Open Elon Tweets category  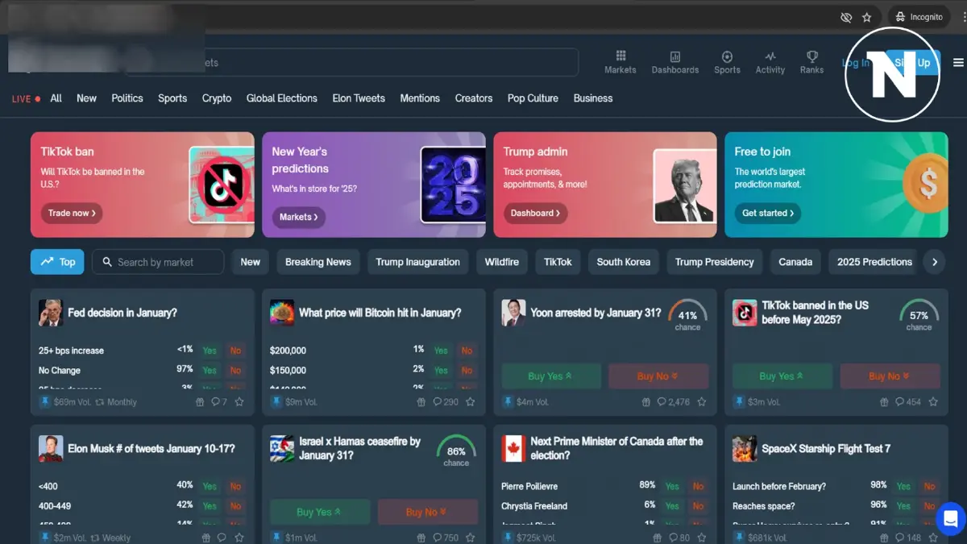pyautogui.click(x=359, y=98)
